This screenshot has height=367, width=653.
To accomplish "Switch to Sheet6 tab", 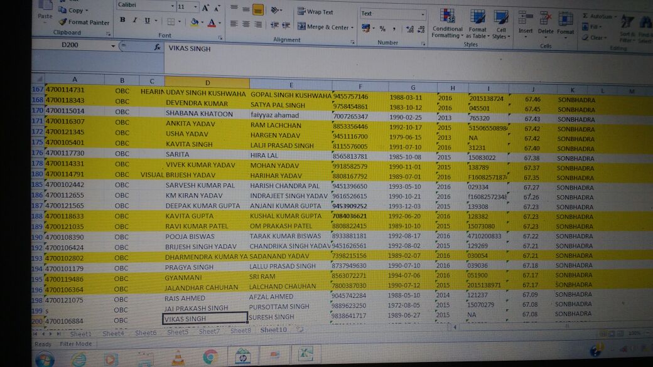I will coord(146,333).
